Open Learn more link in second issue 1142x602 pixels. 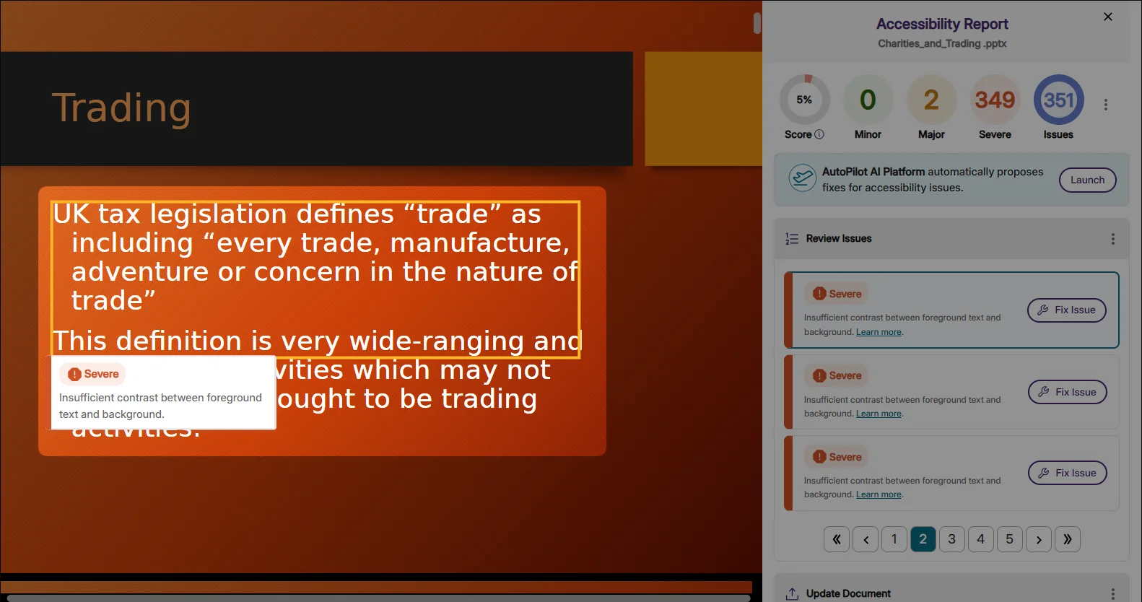(x=879, y=414)
